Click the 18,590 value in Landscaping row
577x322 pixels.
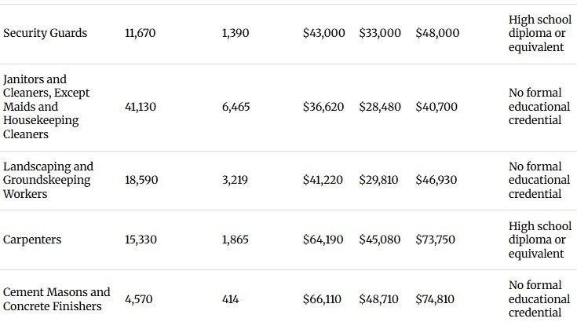141,180
